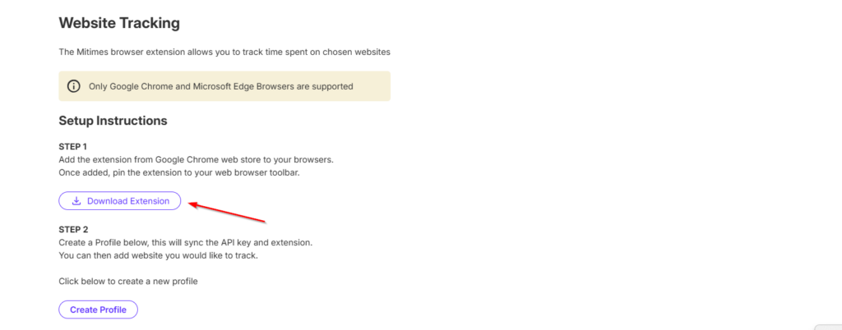Select the Setup Instructions heading
This screenshot has height=330, width=842.
click(113, 121)
